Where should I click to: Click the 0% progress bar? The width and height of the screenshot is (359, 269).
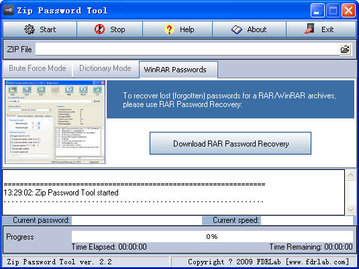(x=212, y=237)
